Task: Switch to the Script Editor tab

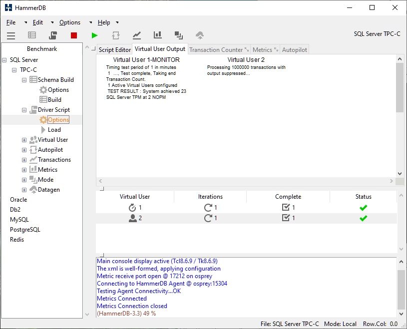Action: [x=114, y=49]
